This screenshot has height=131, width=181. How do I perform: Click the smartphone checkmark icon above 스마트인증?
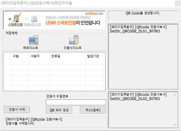pos(17,17)
